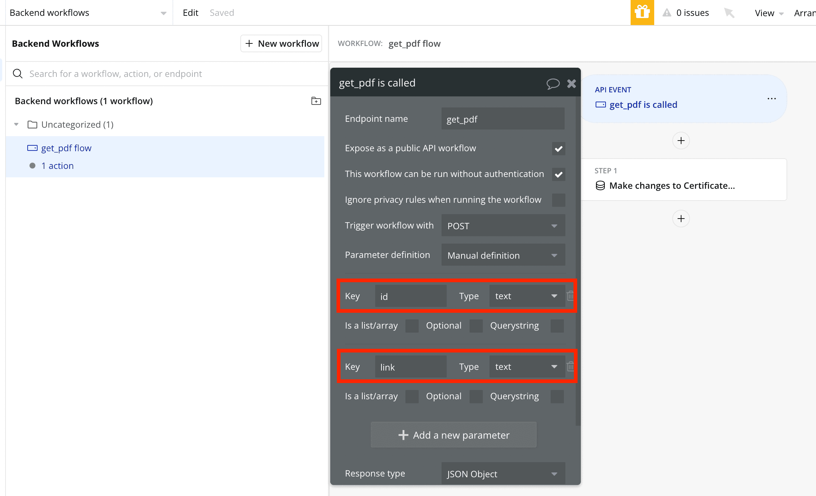
Task: Click the close icon on get_pdf dialog
Action: pyautogui.click(x=571, y=83)
